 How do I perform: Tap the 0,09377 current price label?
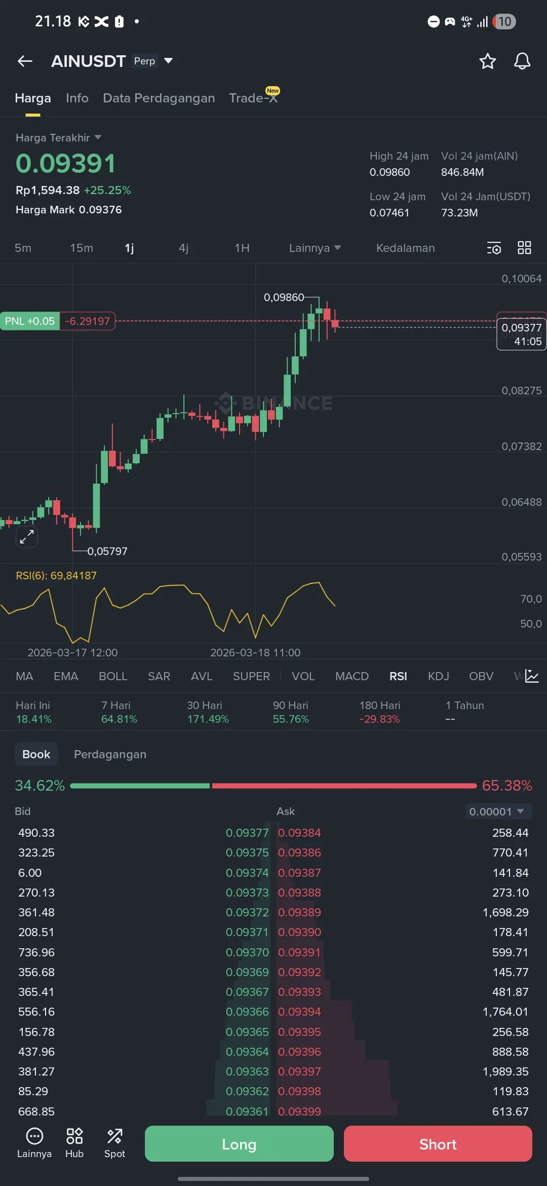click(x=522, y=334)
